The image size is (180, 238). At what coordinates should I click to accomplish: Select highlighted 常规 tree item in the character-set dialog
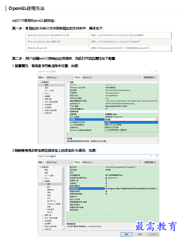tap(52, 85)
